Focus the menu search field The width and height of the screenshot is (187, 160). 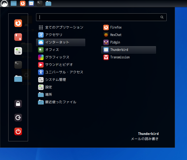[x=101, y=17]
